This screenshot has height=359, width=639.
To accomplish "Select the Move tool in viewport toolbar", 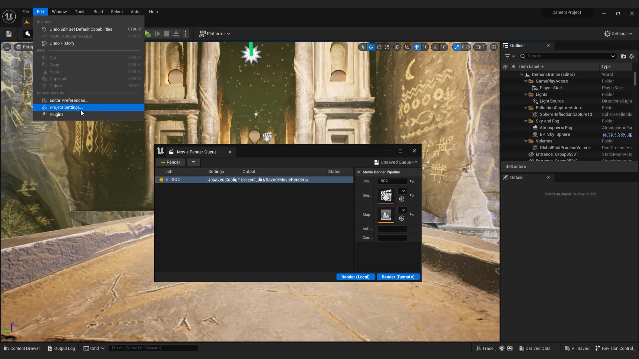I will pos(371,47).
